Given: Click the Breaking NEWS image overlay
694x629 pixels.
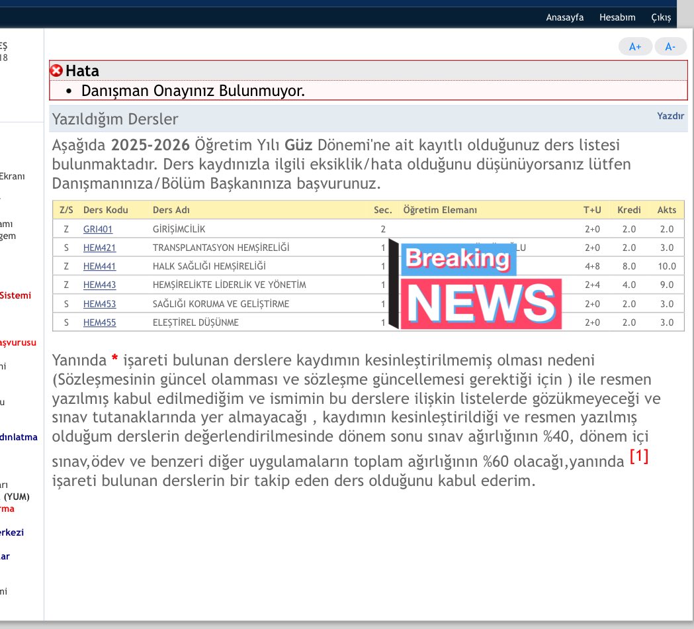Looking at the screenshot, I should [476, 285].
